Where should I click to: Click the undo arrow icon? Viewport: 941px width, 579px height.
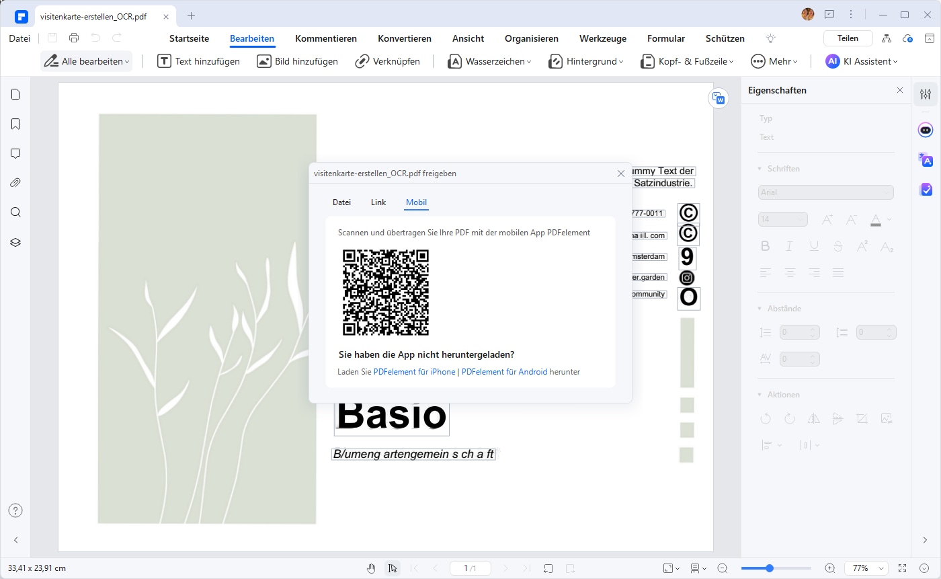[x=95, y=38]
